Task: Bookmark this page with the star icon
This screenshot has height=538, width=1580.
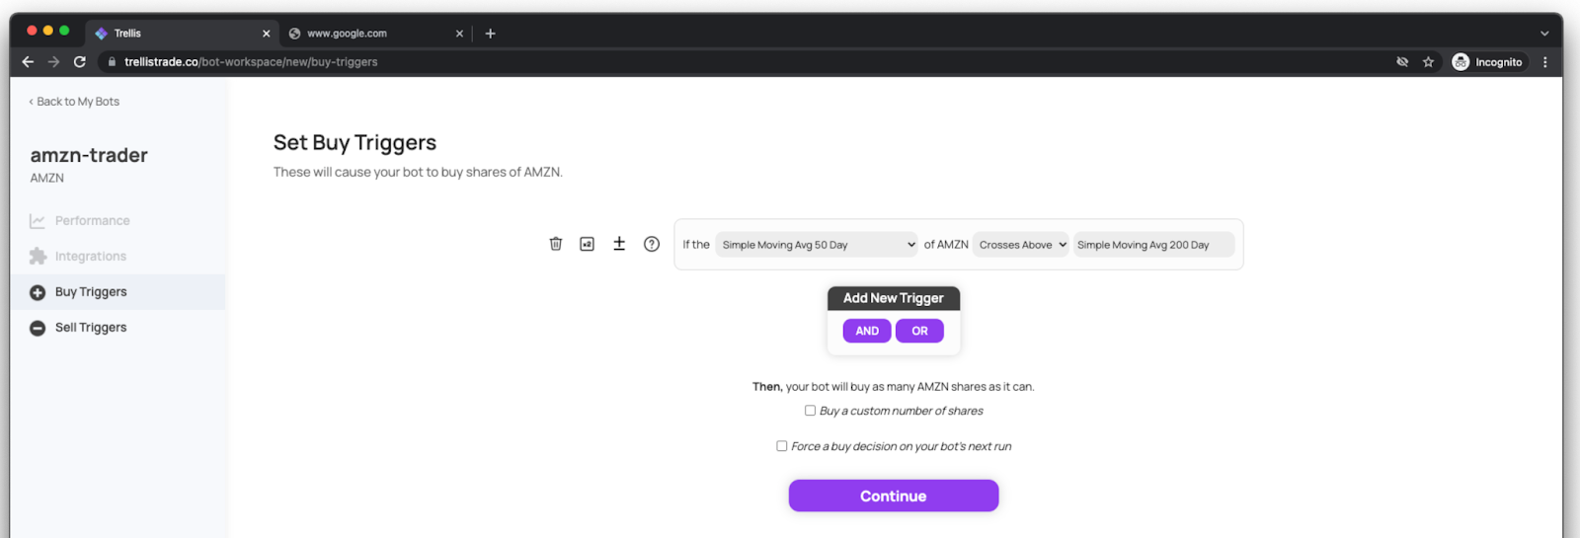Action: (x=1428, y=61)
